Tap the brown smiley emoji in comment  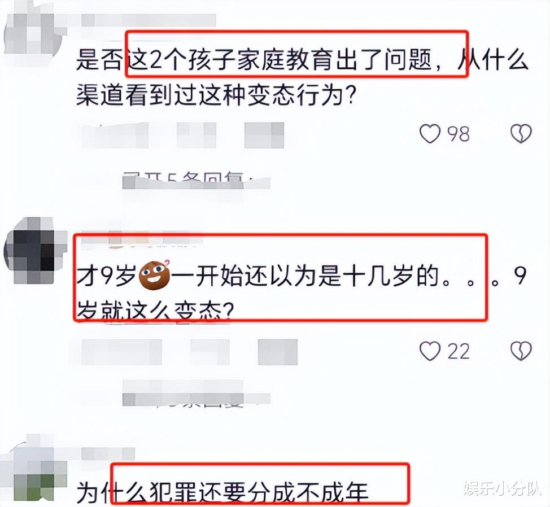tap(155, 275)
